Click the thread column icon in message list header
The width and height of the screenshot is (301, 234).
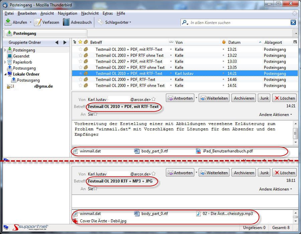[75, 42]
